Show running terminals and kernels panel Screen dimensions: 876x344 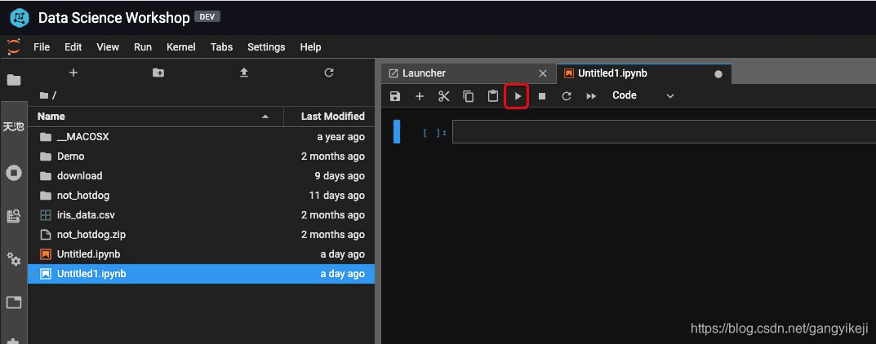13,173
